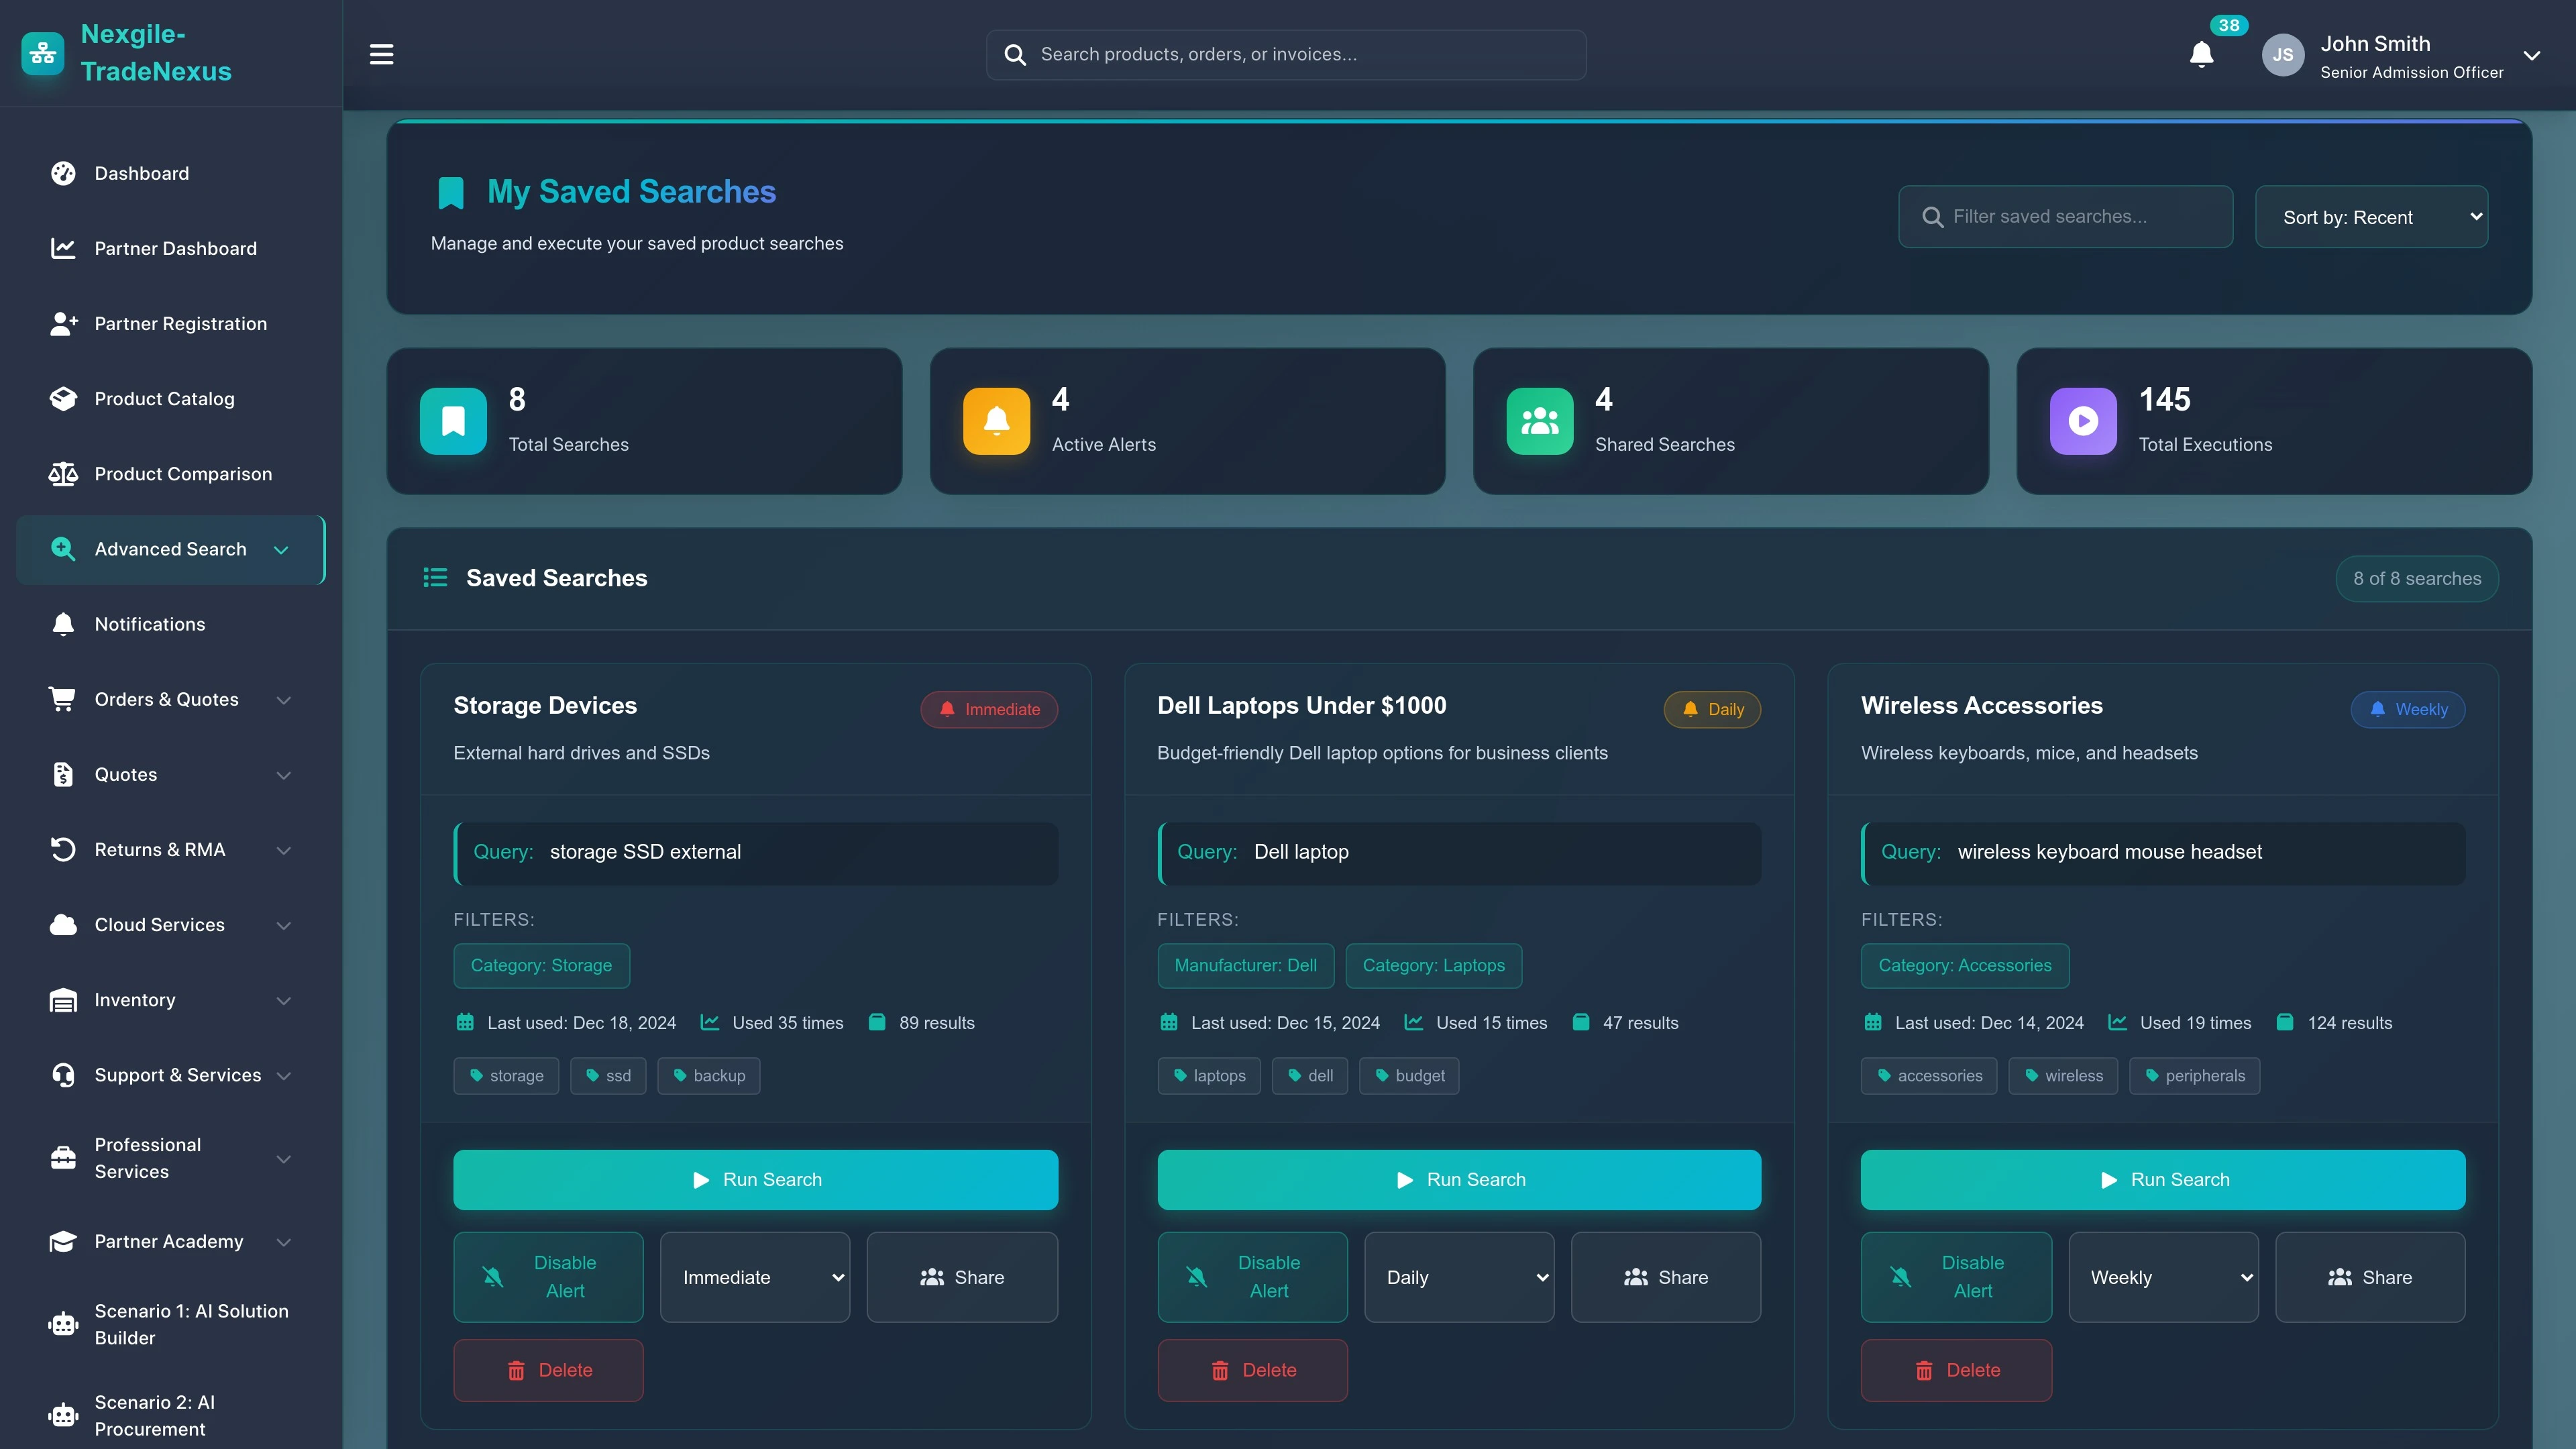Viewport: 2576px width, 1449px height.
Task: Click the notification bell showing 38 alerts
Action: pyautogui.click(x=2200, y=55)
